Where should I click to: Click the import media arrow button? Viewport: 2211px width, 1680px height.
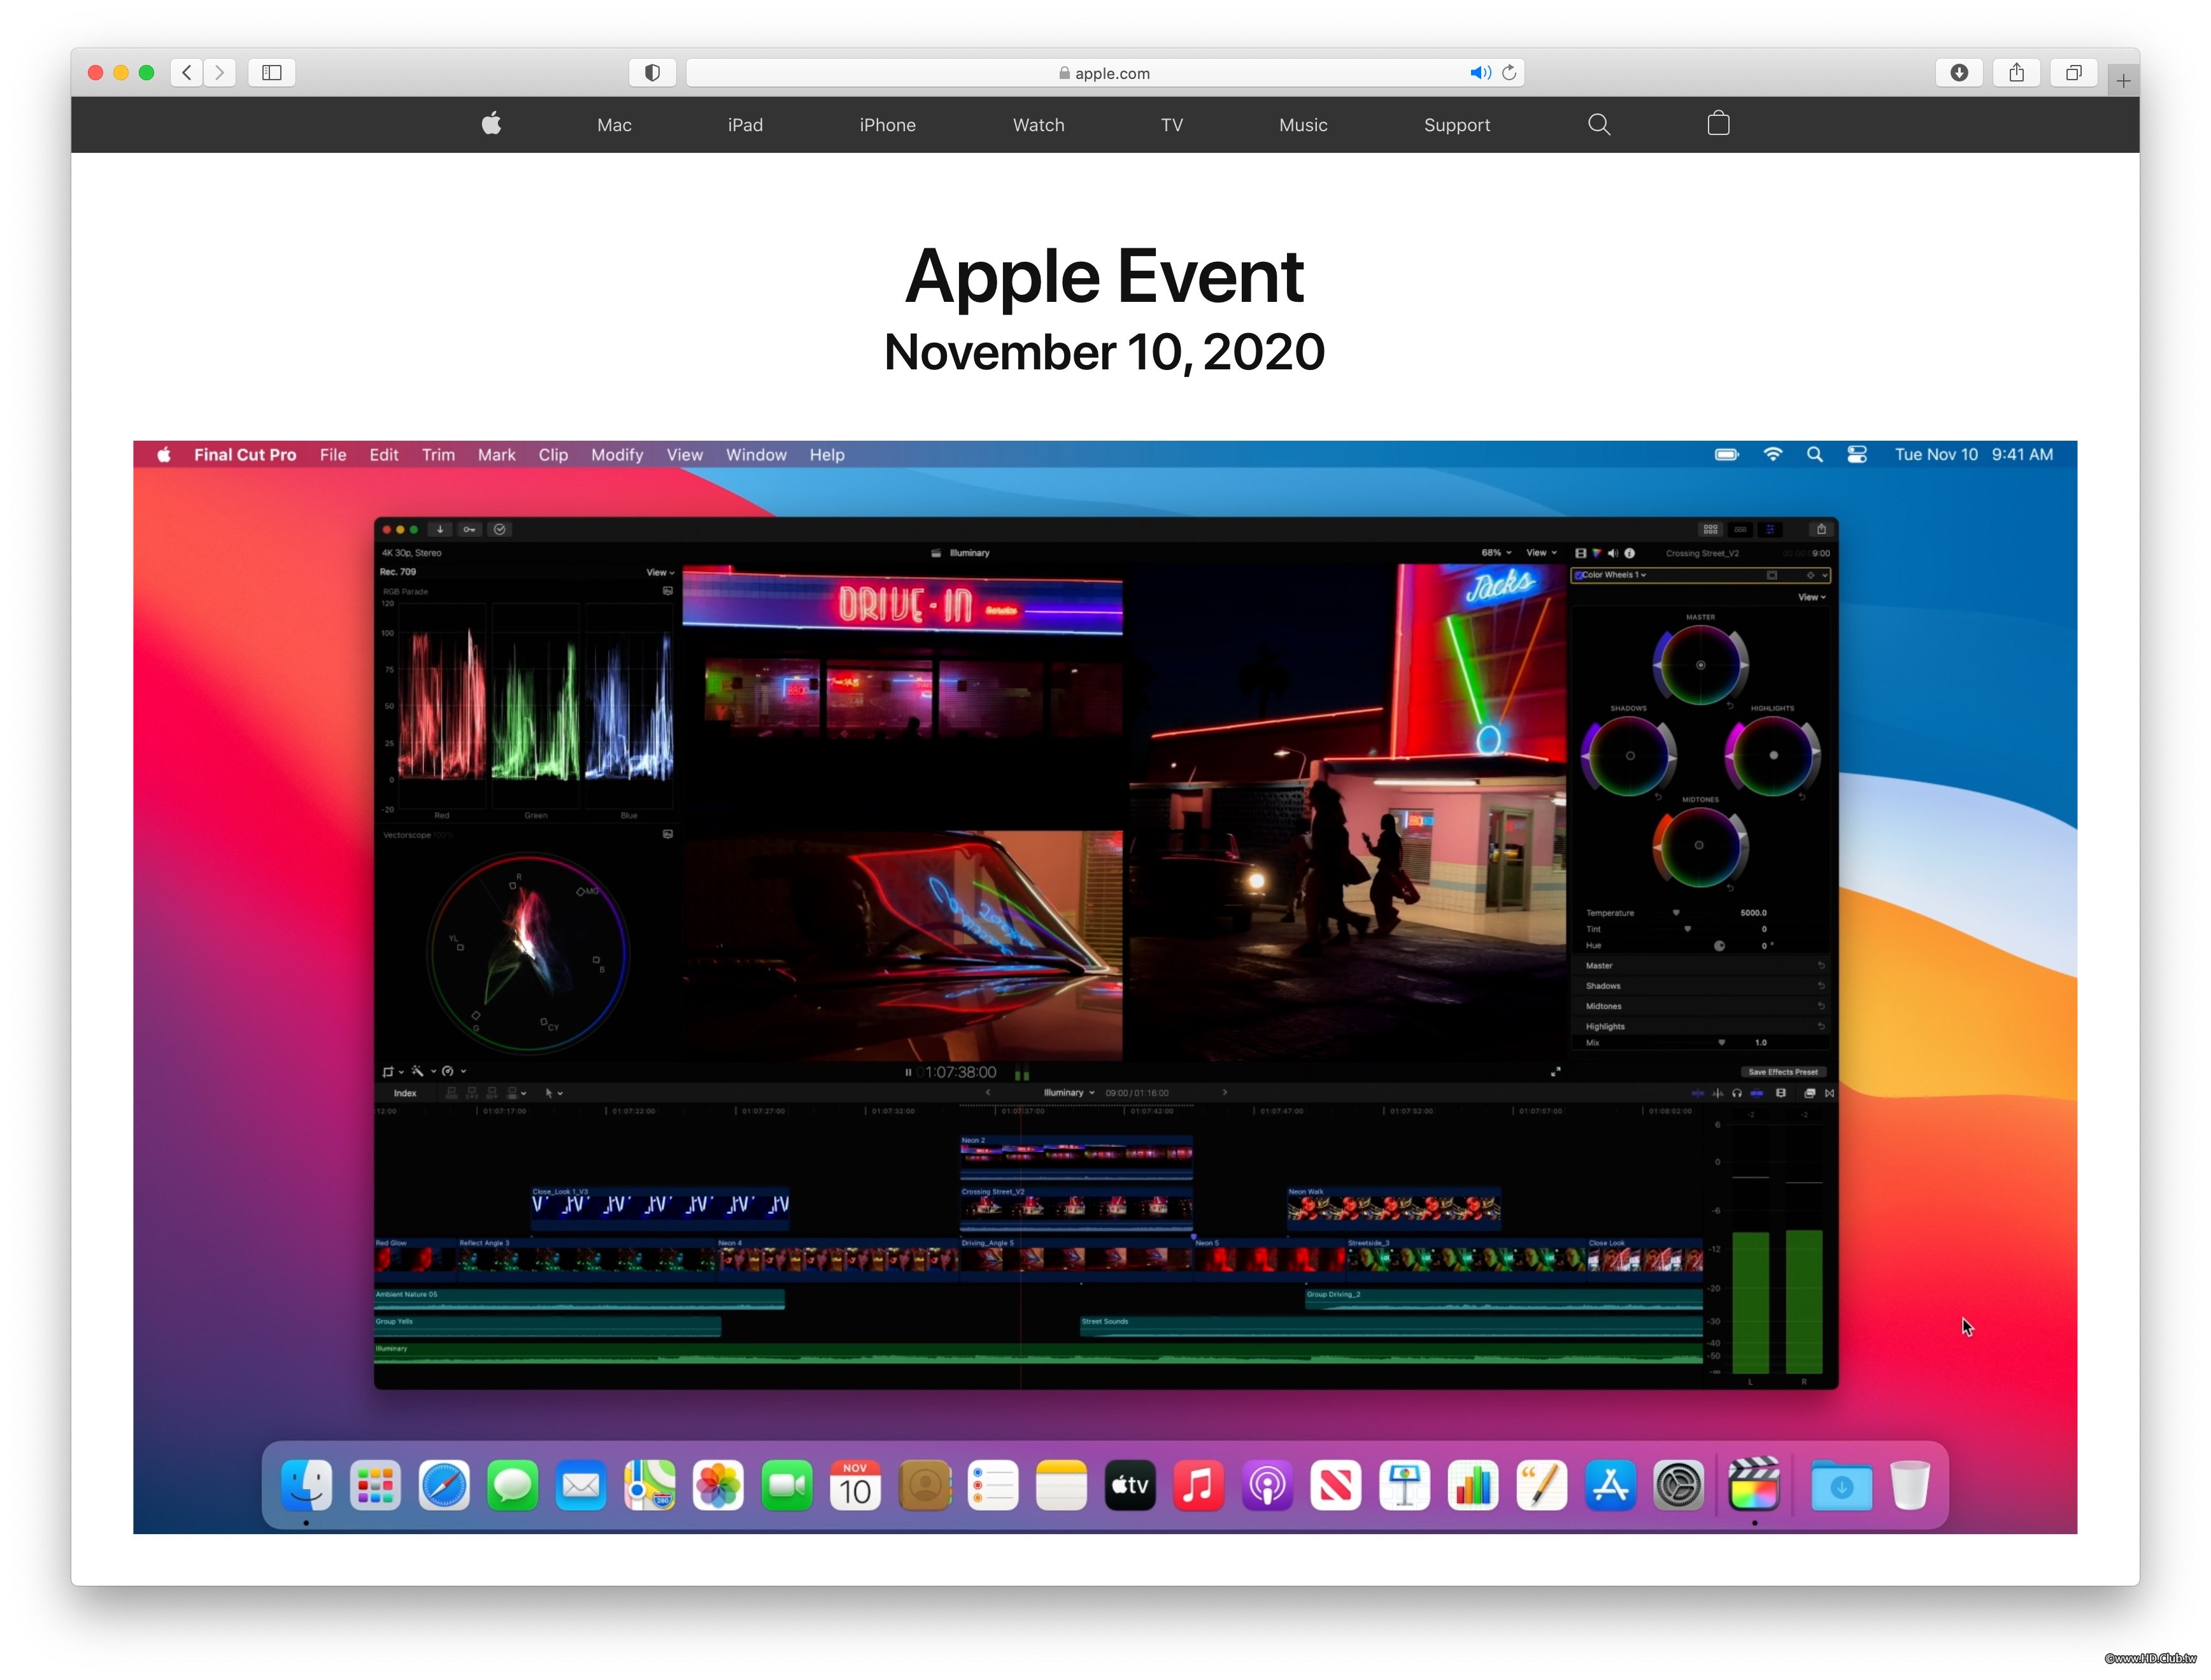tap(440, 529)
